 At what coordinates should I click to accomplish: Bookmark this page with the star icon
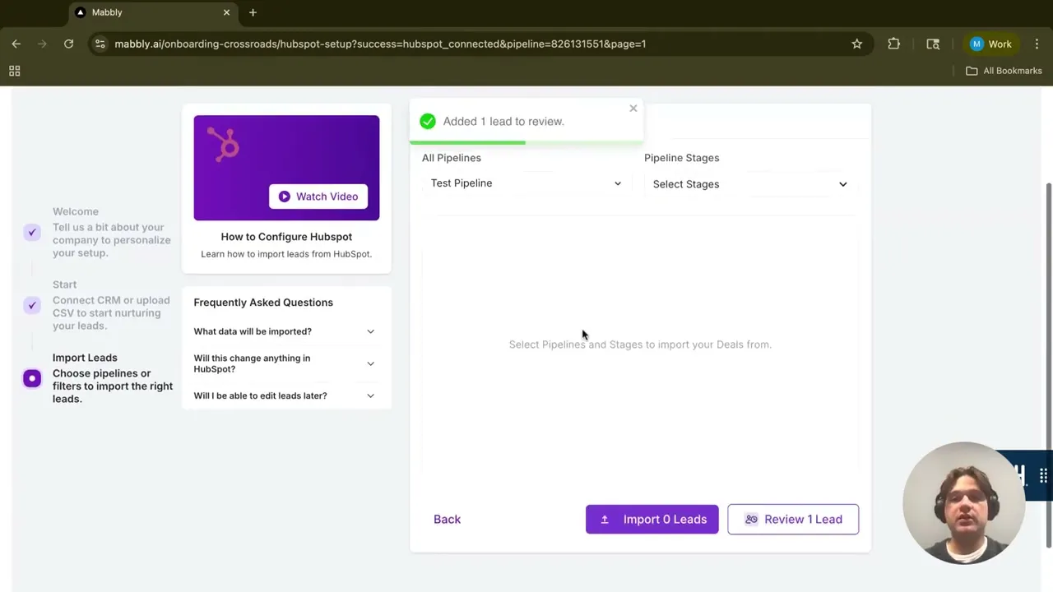point(857,44)
